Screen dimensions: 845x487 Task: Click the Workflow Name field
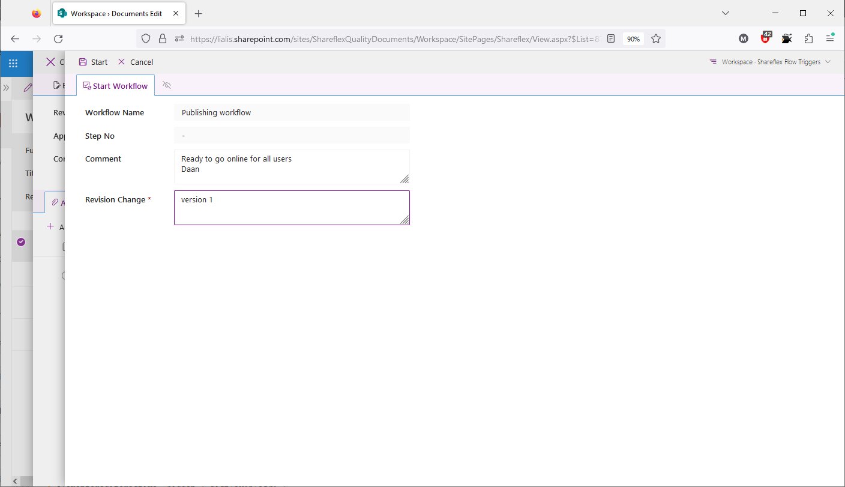pos(292,112)
